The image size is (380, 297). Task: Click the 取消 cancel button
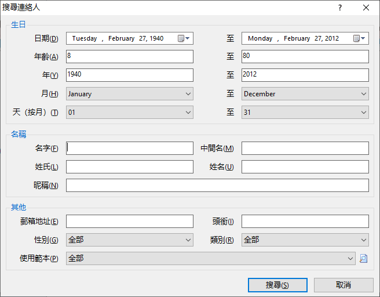click(x=344, y=285)
